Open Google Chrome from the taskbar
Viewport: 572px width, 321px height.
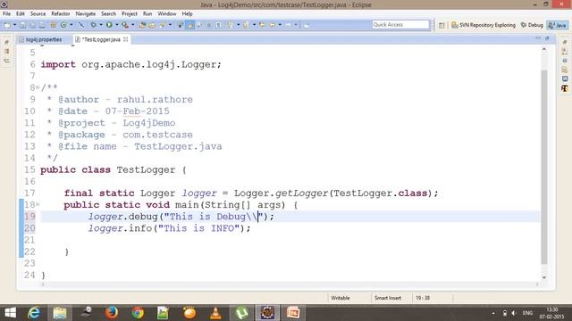(x=138, y=313)
